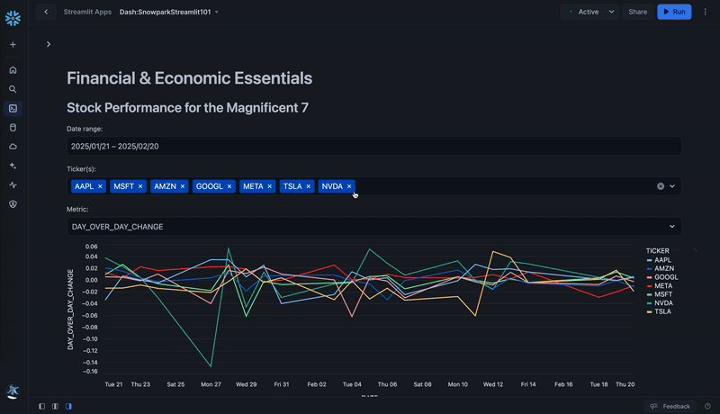
Task: Open the Monitoring activity icon in sidebar
Action: [x=13, y=185]
